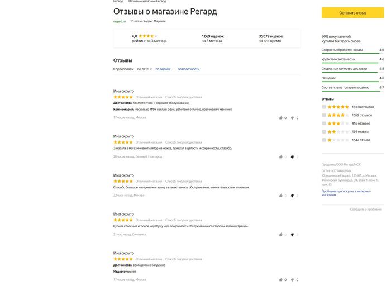
Task: Open the regard.ru shop link
Action: 119,21
